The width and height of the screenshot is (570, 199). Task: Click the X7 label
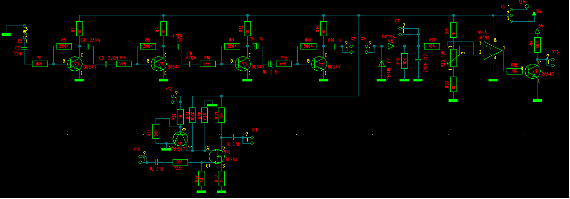pyautogui.click(x=397, y=21)
